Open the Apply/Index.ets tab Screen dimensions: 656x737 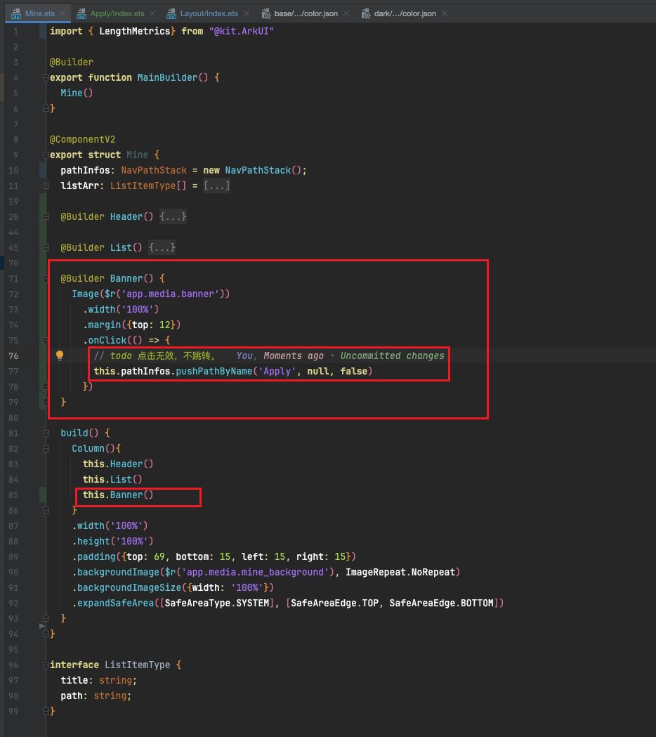coord(117,13)
